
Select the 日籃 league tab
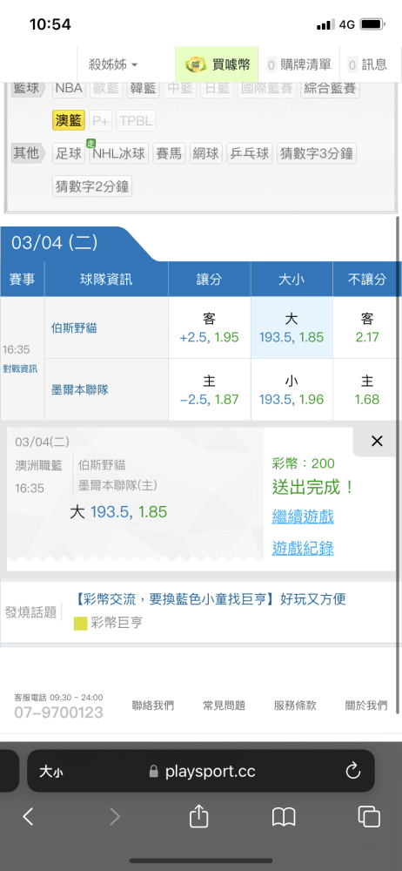pyautogui.click(x=217, y=88)
